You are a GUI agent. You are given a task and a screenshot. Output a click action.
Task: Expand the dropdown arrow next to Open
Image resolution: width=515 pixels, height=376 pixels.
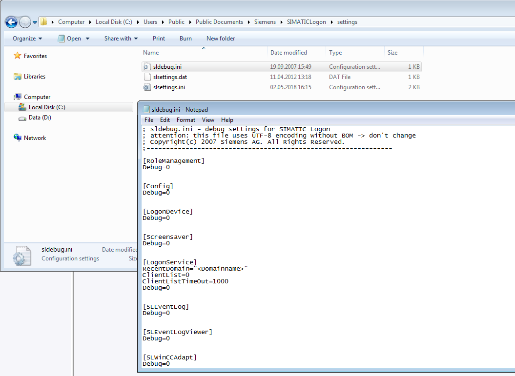pyautogui.click(x=87, y=39)
